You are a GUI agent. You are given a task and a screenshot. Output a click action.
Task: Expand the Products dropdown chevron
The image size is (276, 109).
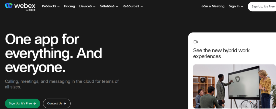[x=58, y=6]
